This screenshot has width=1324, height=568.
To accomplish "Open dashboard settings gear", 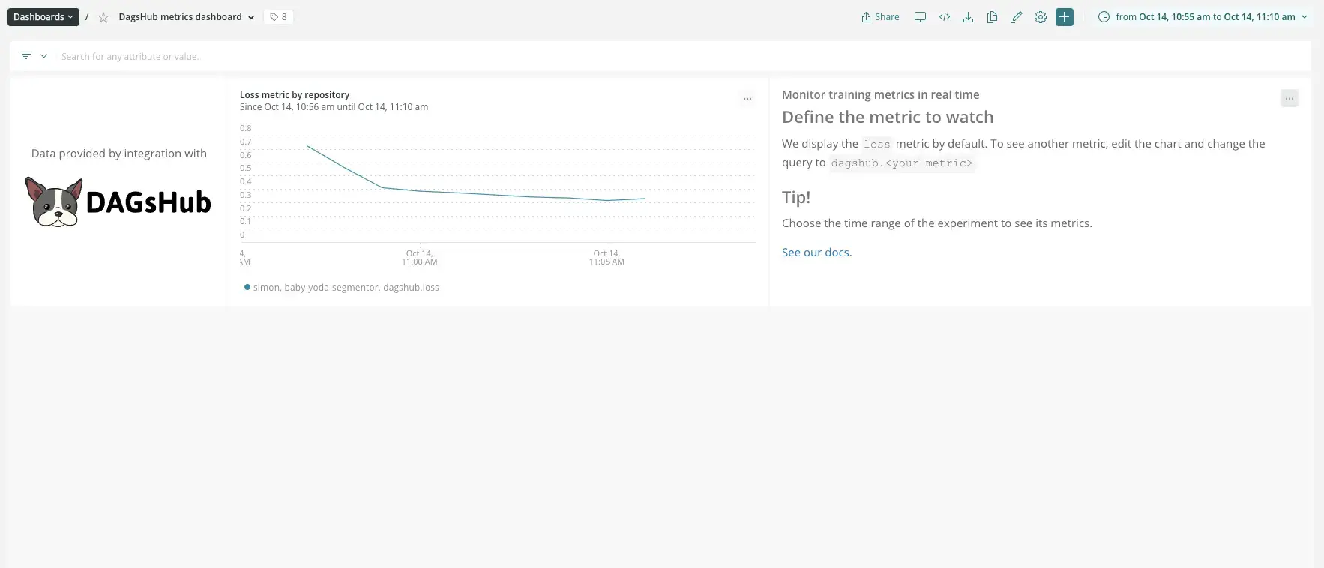I will pyautogui.click(x=1041, y=17).
